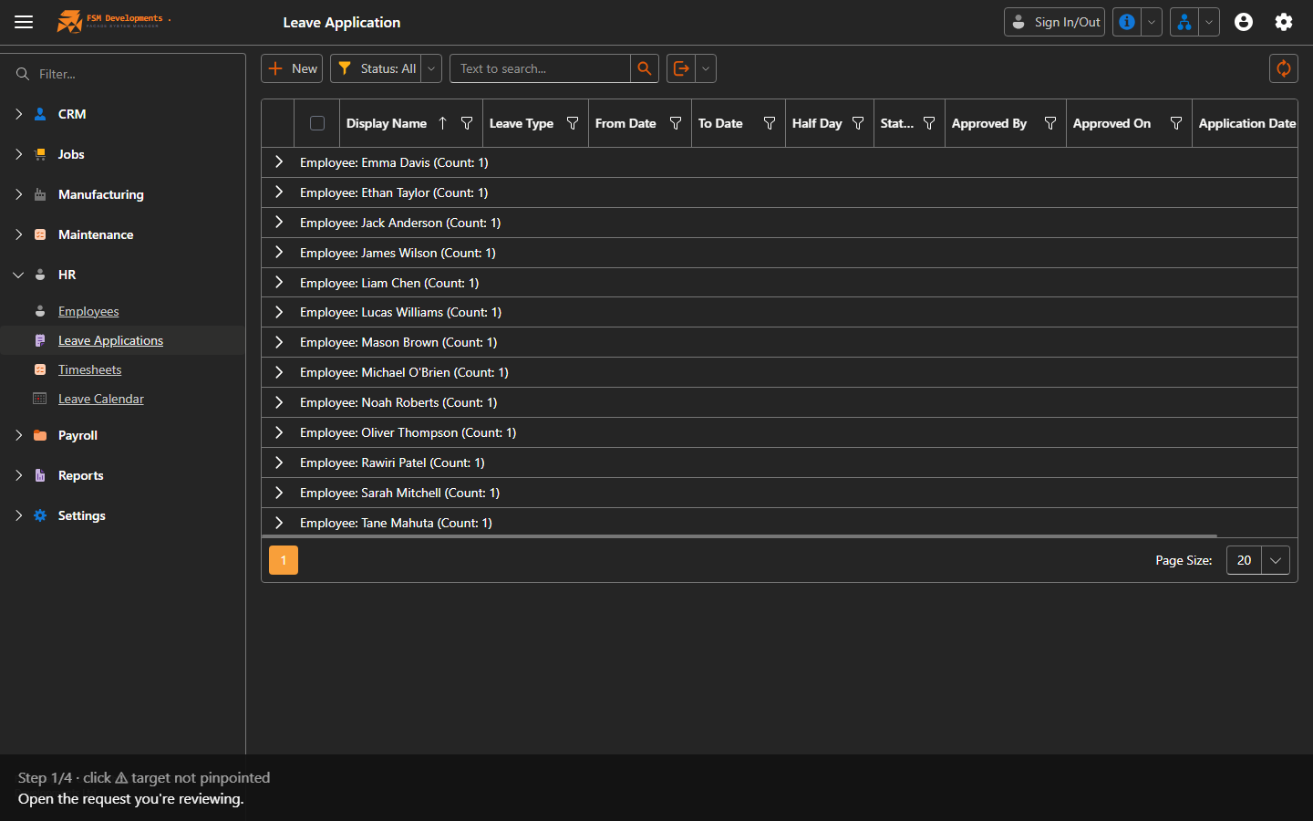Click the blue organization chart icon
This screenshot has width=1313, height=821.
1184,22
